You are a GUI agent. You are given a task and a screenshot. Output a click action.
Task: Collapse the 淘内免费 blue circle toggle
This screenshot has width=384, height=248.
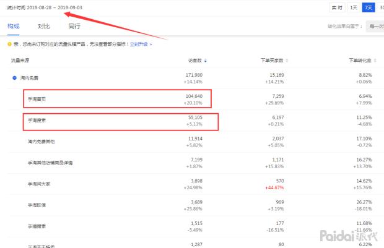point(14,78)
